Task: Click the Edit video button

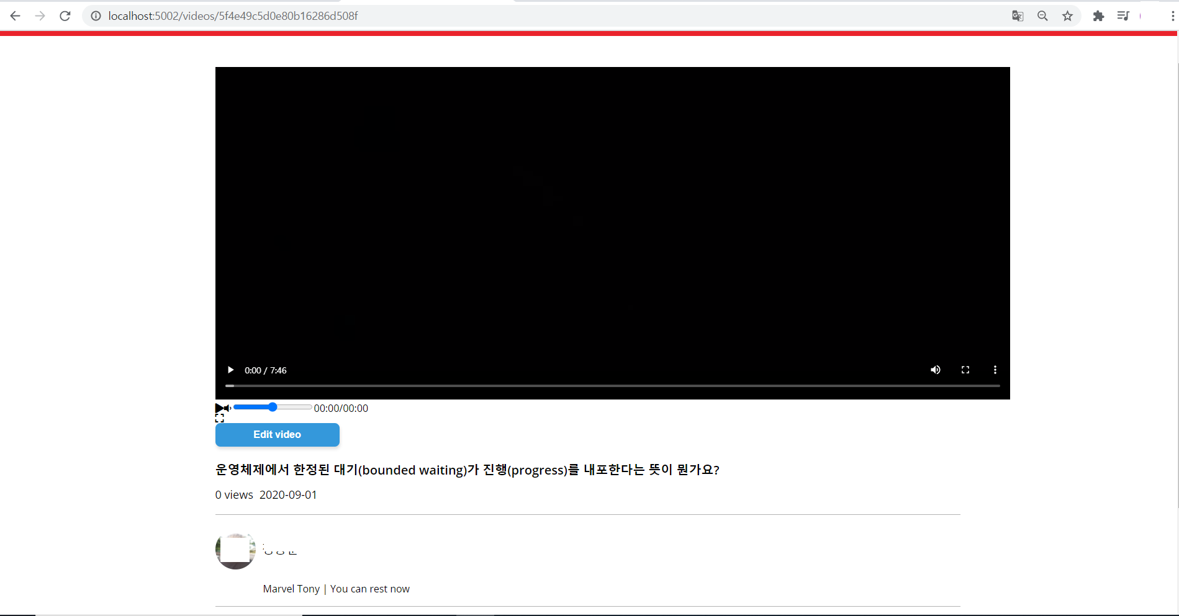Action: click(278, 435)
